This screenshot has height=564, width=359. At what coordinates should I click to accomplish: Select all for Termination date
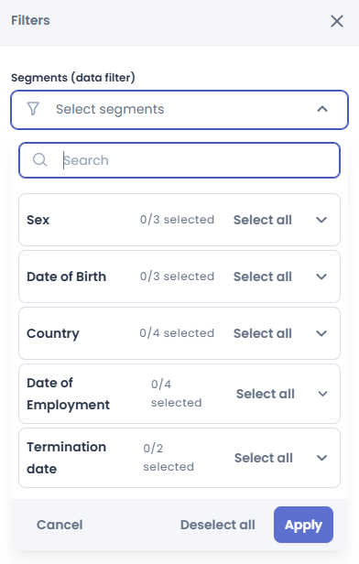(x=264, y=458)
